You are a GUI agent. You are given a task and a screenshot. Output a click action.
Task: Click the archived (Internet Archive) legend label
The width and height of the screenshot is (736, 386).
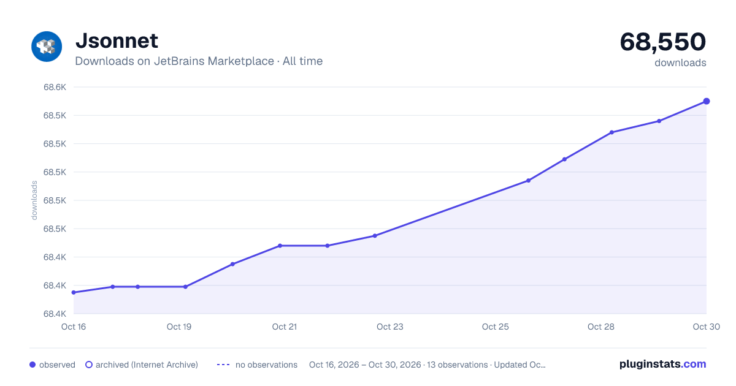click(147, 365)
